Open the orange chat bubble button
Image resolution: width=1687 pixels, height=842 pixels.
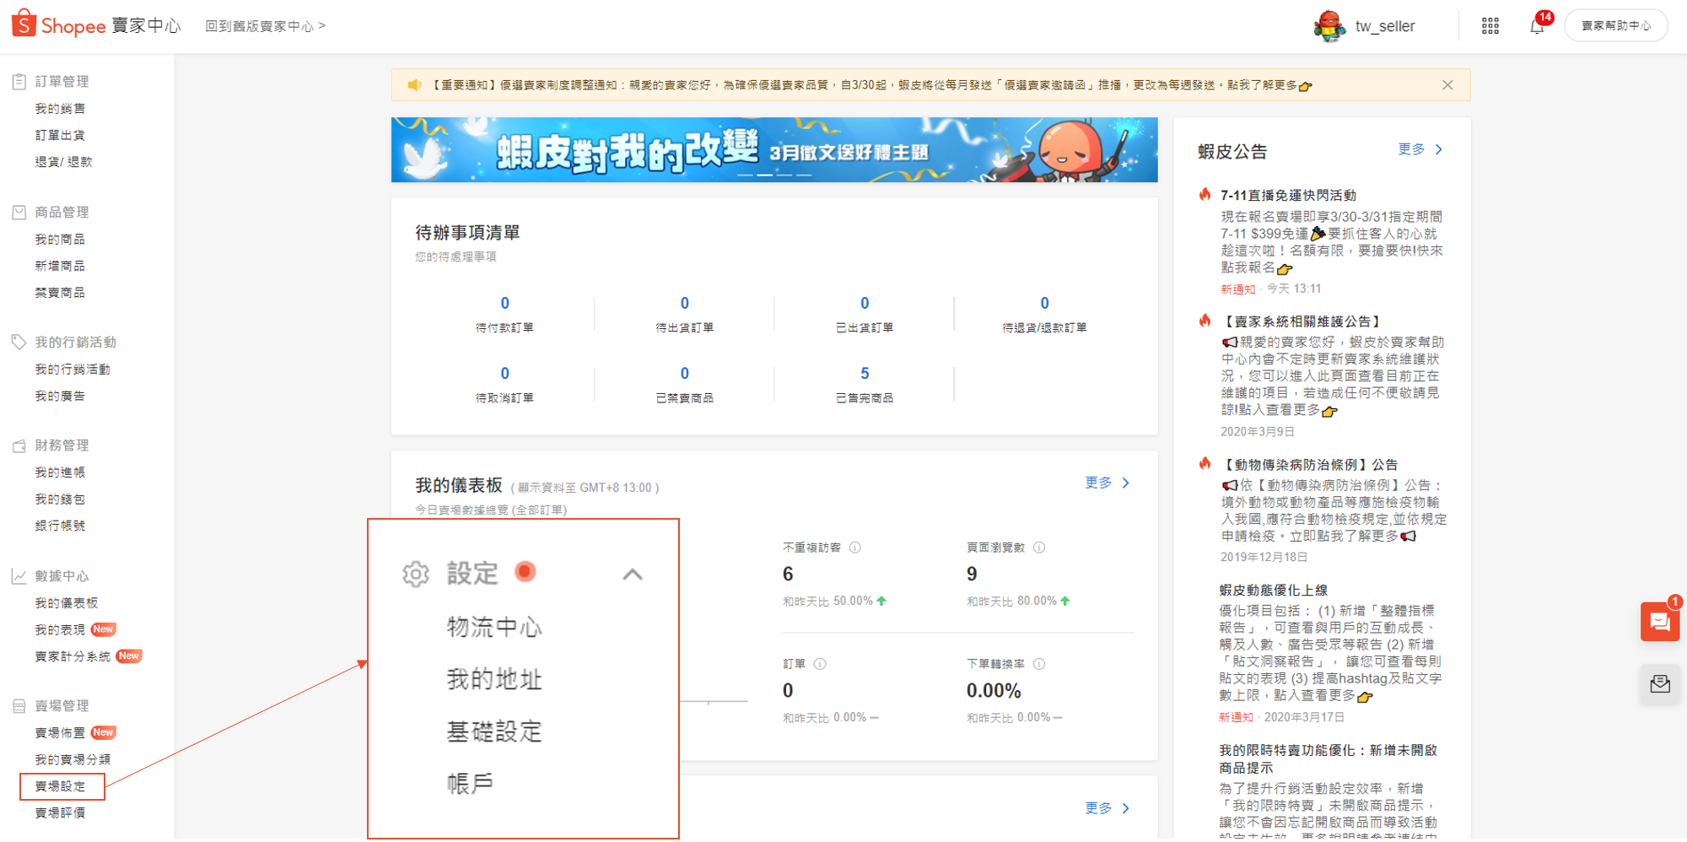pyautogui.click(x=1659, y=622)
